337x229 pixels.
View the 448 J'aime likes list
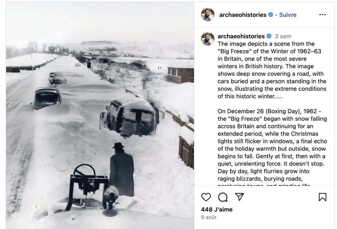217,209
